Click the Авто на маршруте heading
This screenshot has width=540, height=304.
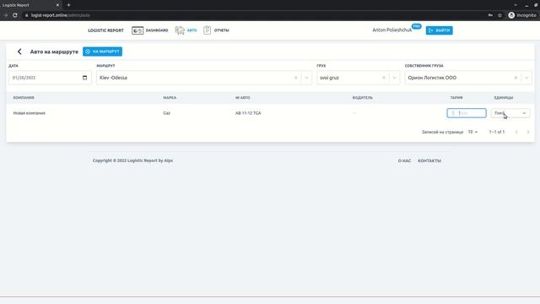[54, 52]
